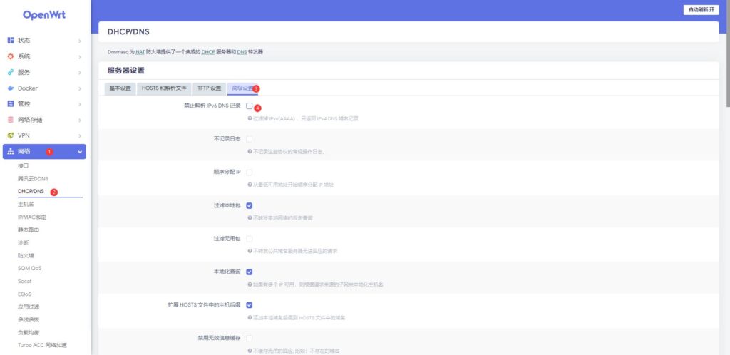Expand the 网络存储 menu chevron

(80, 120)
